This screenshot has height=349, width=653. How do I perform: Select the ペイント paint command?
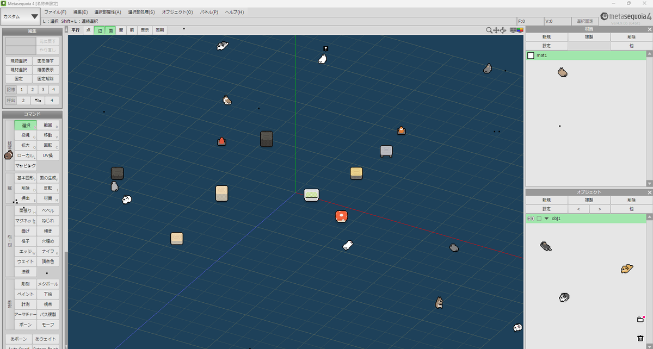click(26, 295)
